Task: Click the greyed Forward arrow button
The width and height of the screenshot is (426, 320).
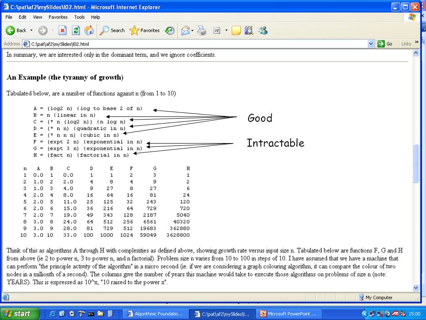Action: [x=43, y=31]
